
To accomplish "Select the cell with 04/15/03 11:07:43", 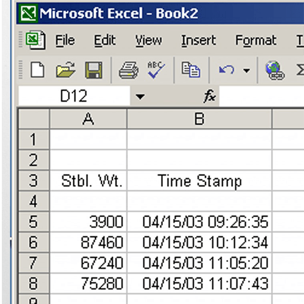I will 199,283.
